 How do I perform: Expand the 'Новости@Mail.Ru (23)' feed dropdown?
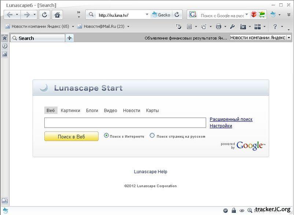(128, 26)
